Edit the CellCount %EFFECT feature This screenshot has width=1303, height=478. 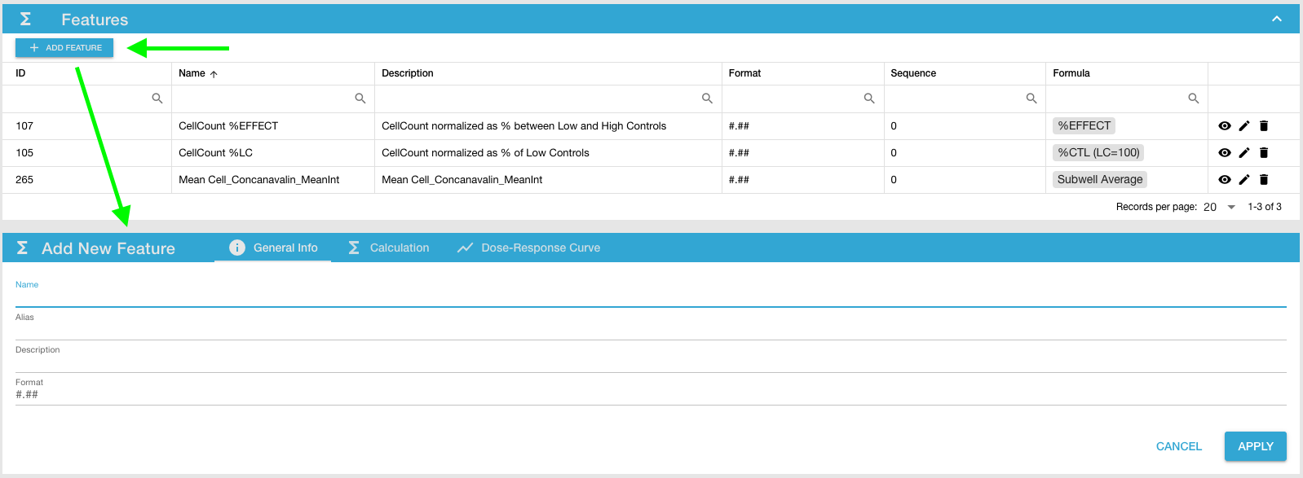pyautogui.click(x=1243, y=126)
